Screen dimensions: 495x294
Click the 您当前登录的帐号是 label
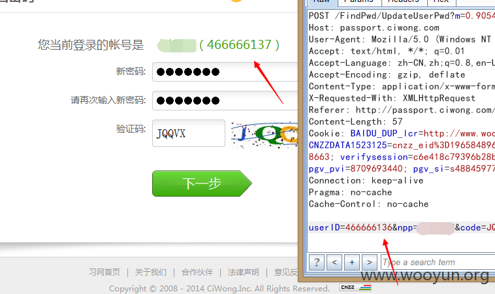(x=91, y=45)
